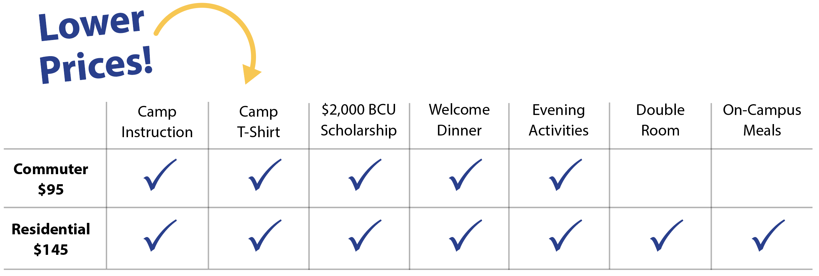Click the Residential Camp Instruction checkmark

pos(160,235)
